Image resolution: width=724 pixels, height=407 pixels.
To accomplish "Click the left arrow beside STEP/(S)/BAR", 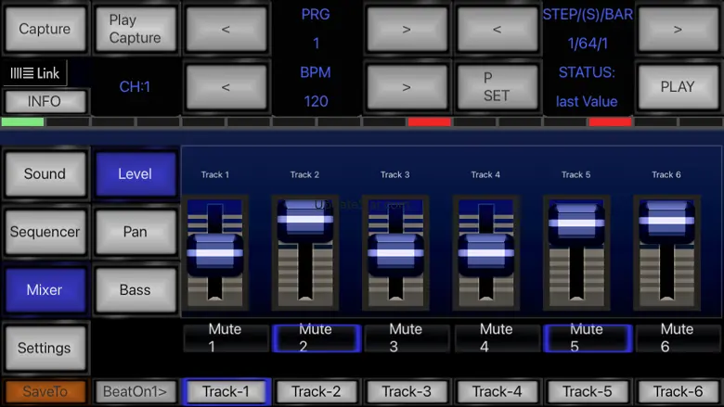I will coord(496,30).
